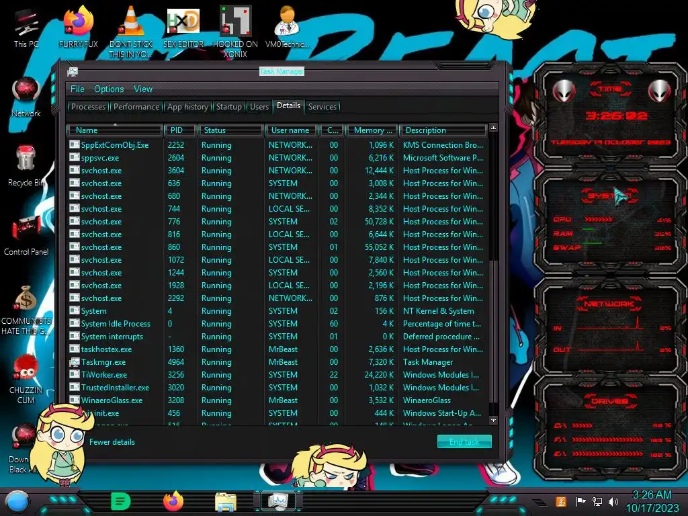Select the System Idle Process row
688x516 pixels.
point(277,324)
